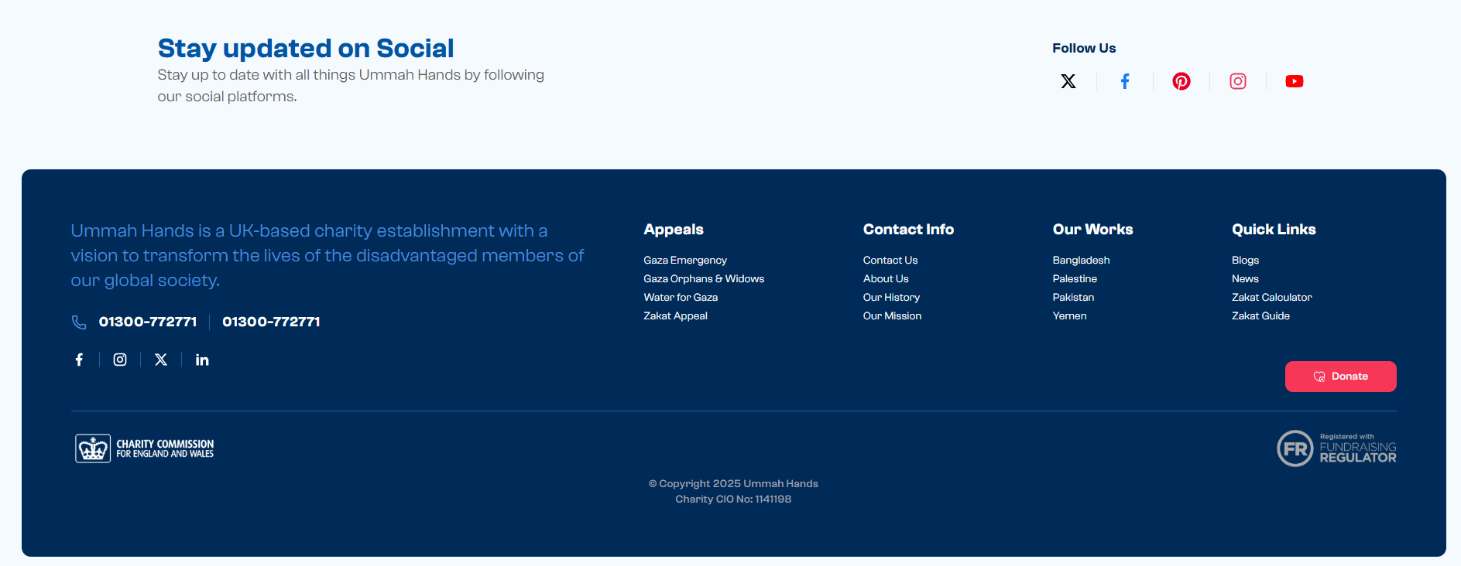This screenshot has height=566, width=1461.
Task: Open Our History link
Action: pos(891,298)
